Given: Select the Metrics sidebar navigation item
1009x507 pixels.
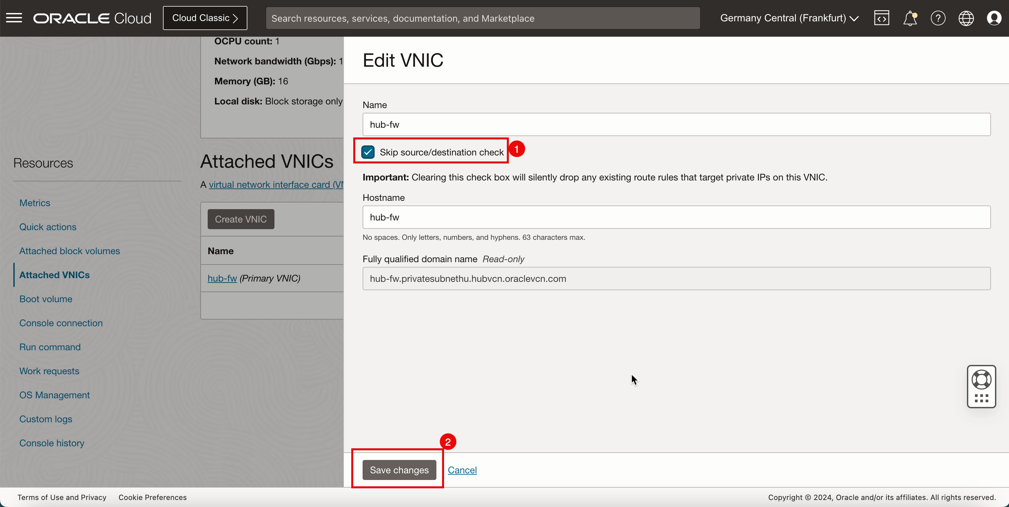Looking at the screenshot, I should (x=34, y=202).
